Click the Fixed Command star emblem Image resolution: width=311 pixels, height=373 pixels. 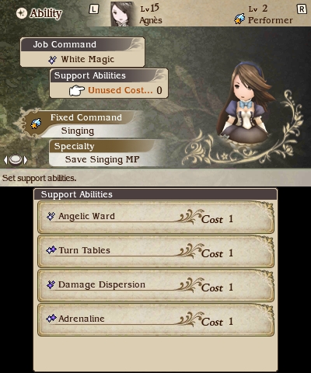pyautogui.click(x=36, y=124)
